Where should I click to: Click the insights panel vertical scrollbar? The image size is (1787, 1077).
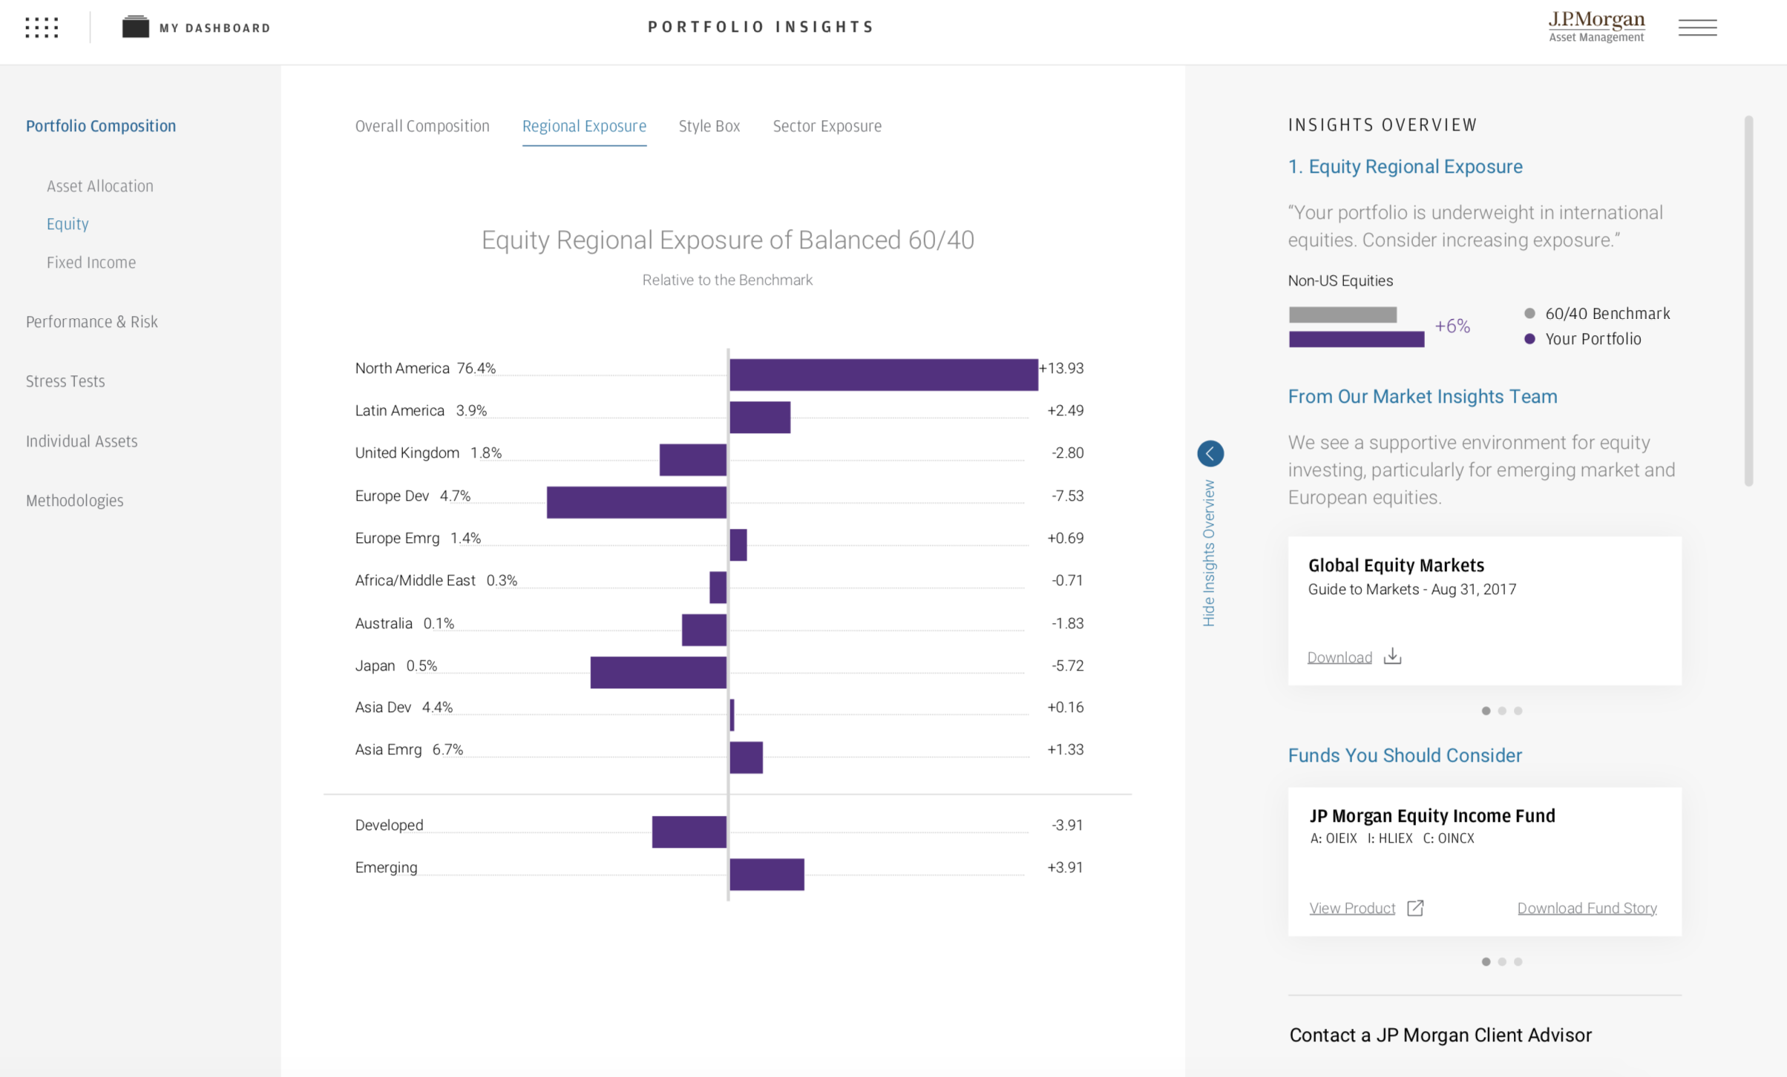pos(1748,300)
